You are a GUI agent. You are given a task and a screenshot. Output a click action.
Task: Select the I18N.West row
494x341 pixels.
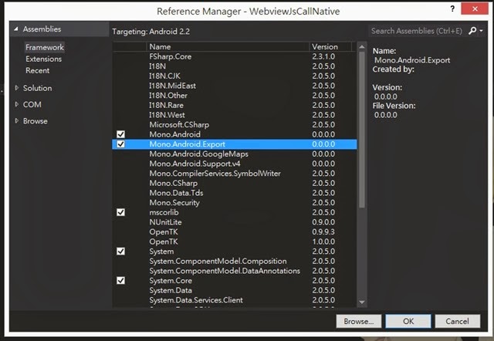(x=235, y=115)
